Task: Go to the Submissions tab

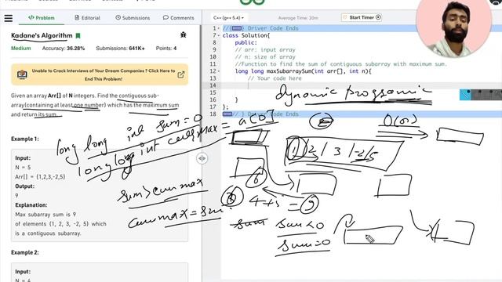Action: 133,18
